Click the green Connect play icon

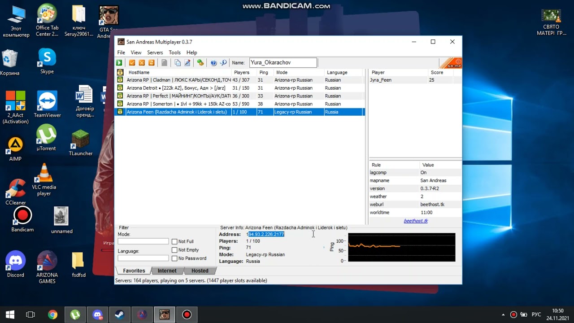click(x=119, y=63)
